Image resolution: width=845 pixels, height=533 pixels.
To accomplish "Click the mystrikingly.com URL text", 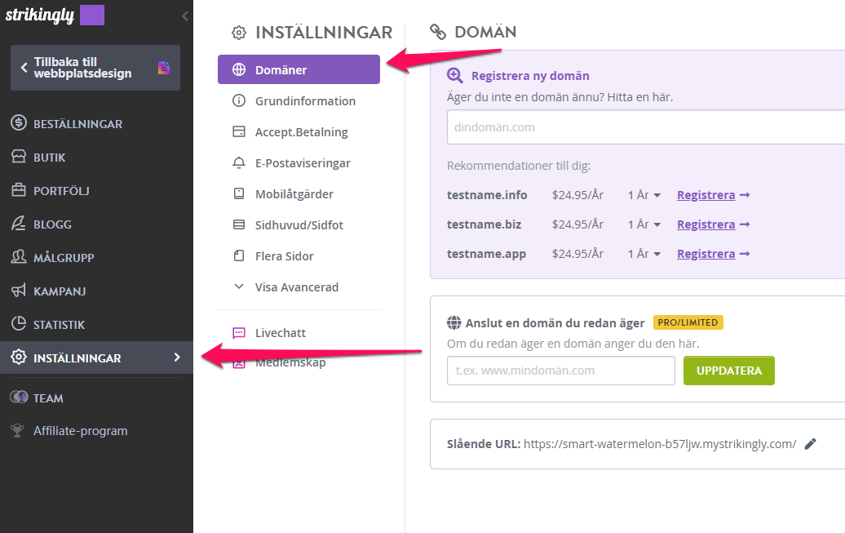I will coord(660,444).
